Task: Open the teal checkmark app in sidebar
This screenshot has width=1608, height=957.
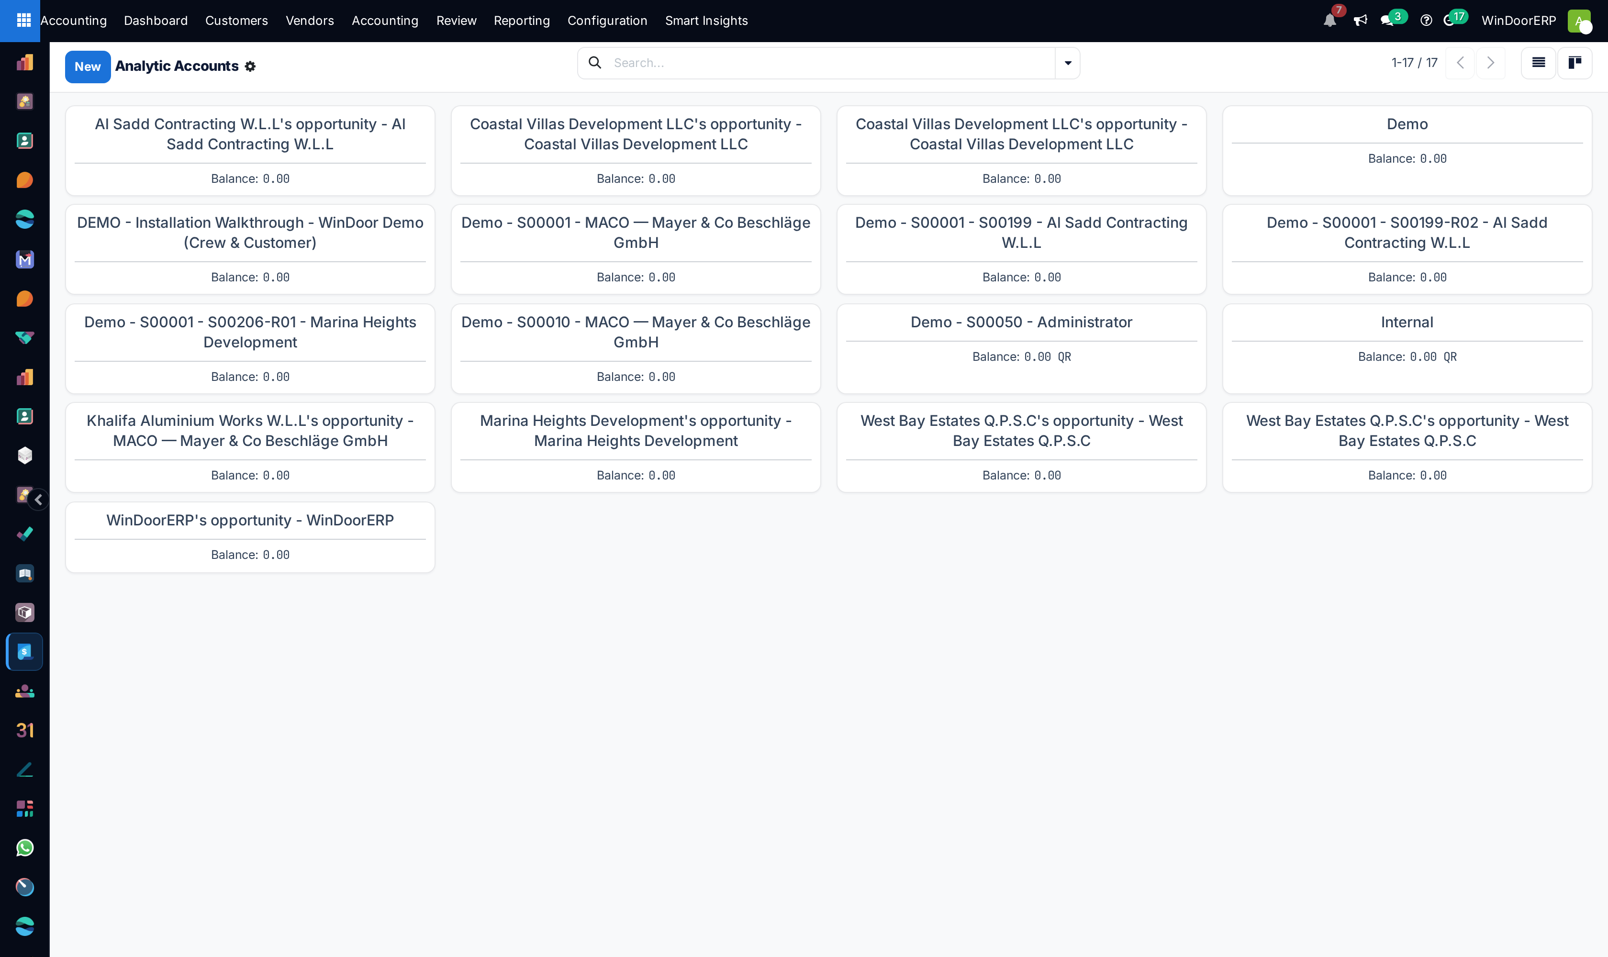Action: click(24, 534)
